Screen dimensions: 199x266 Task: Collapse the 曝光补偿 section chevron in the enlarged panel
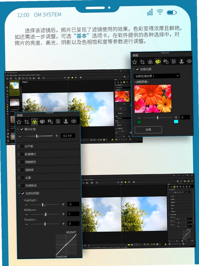[18, 129]
